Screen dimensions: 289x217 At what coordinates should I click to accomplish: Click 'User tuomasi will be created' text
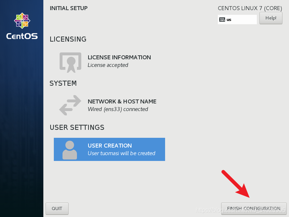coord(121,153)
